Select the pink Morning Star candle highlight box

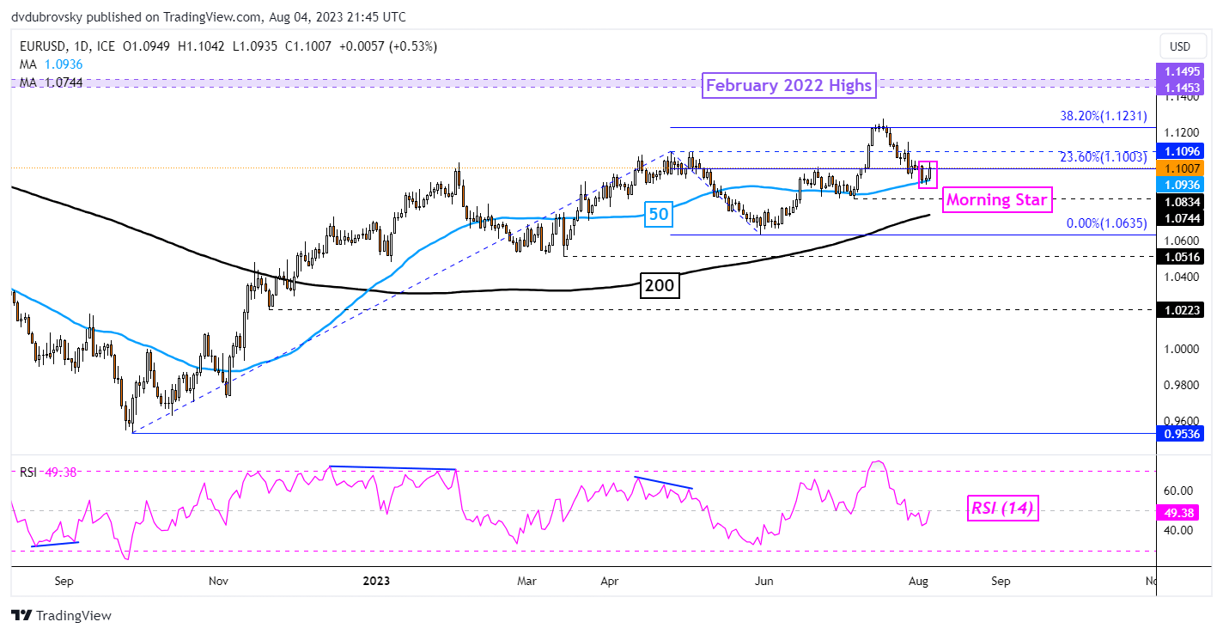pyautogui.click(x=928, y=174)
